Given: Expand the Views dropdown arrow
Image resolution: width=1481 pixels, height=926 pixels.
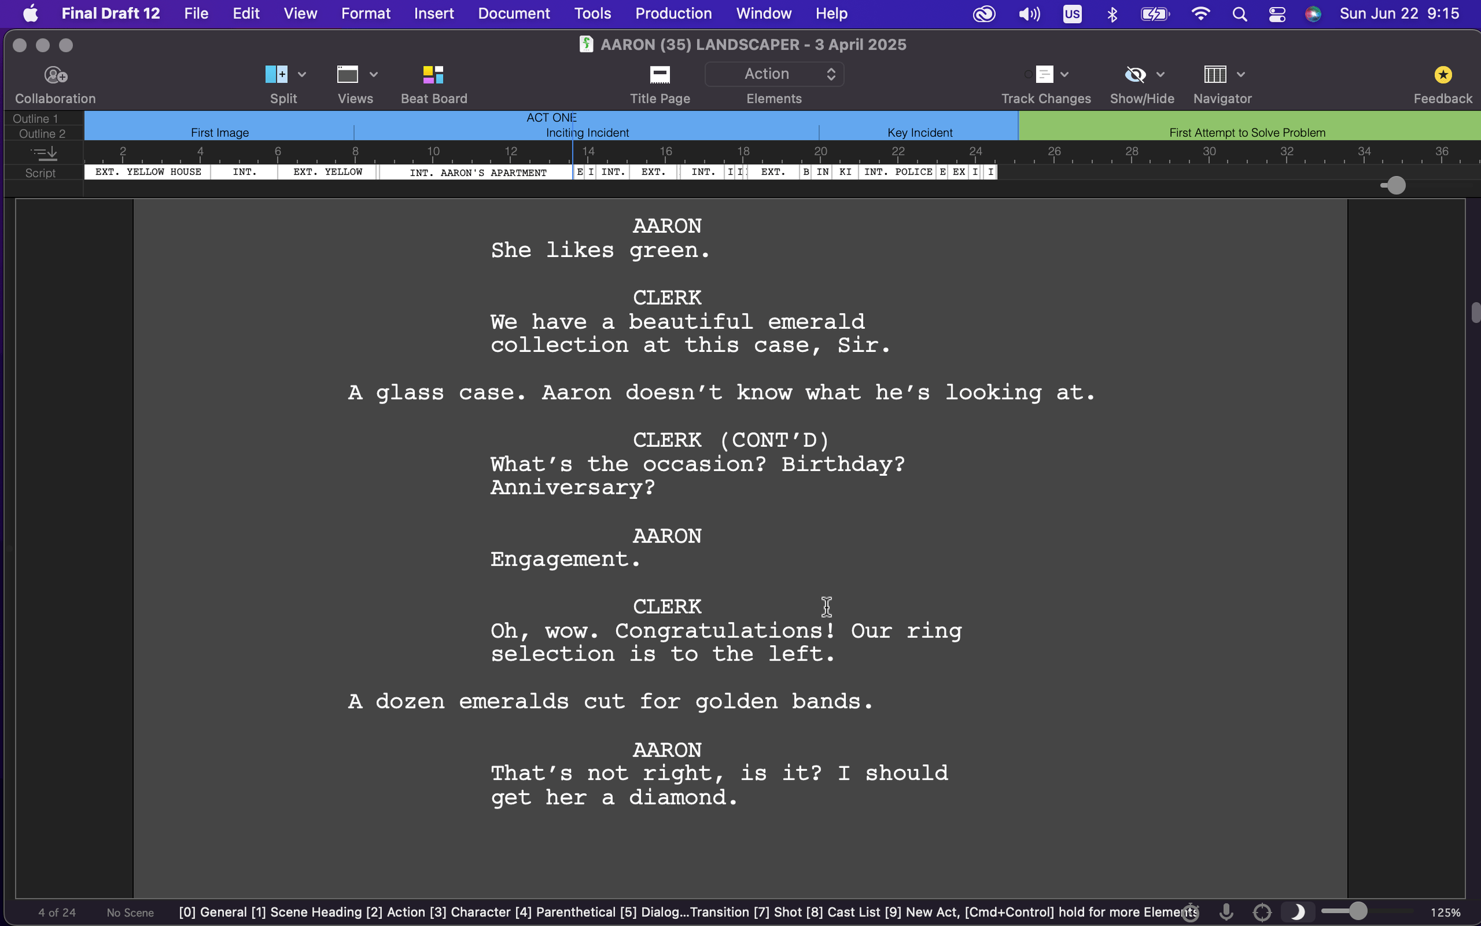Looking at the screenshot, I should 373,75.
